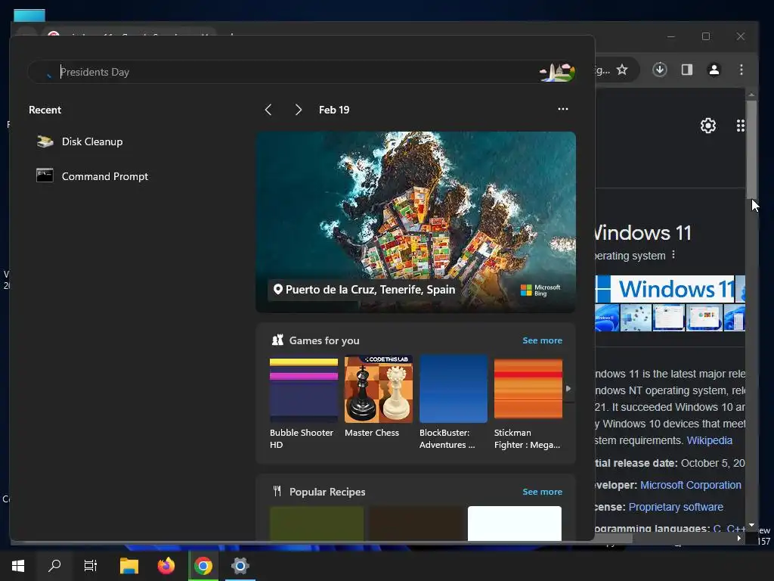This screenshot has width=774, height=581.
Task: Open File Explorer from the taskbar
Action: (129, 566)
